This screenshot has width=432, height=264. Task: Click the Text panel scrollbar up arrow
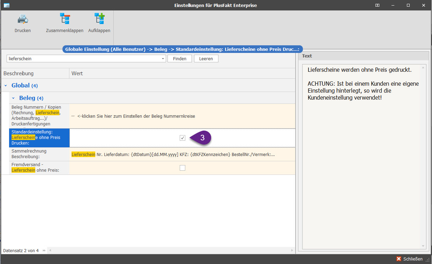(424, 67)
